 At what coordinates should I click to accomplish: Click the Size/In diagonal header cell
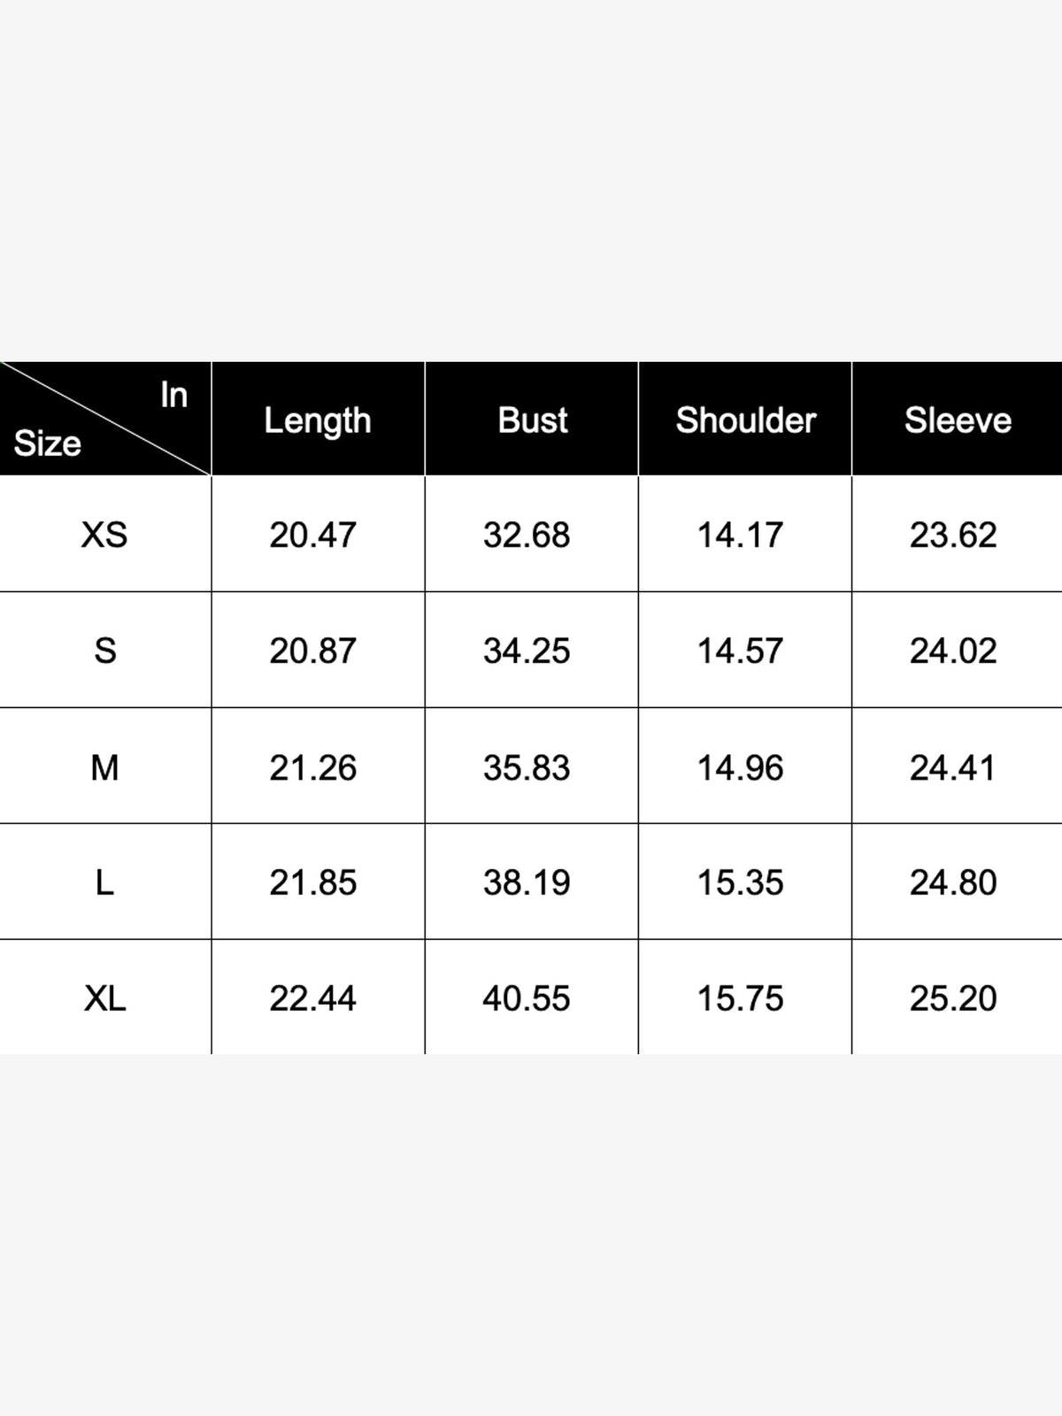(x=105, y=419)
